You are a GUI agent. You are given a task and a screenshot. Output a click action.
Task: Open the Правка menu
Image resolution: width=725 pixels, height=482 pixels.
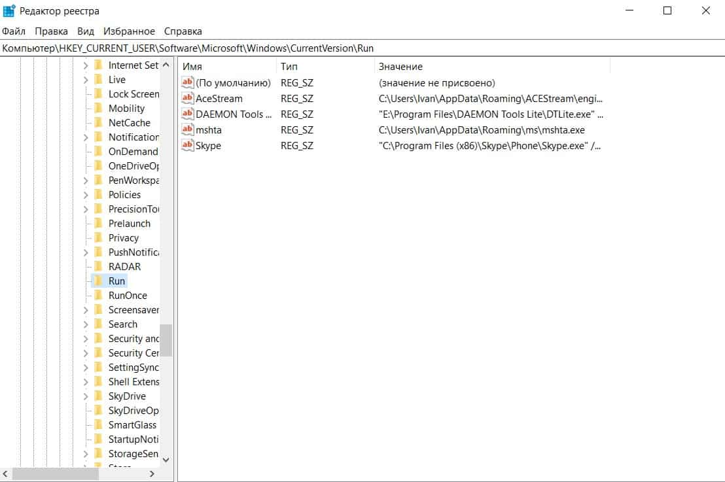coord(51,31)
